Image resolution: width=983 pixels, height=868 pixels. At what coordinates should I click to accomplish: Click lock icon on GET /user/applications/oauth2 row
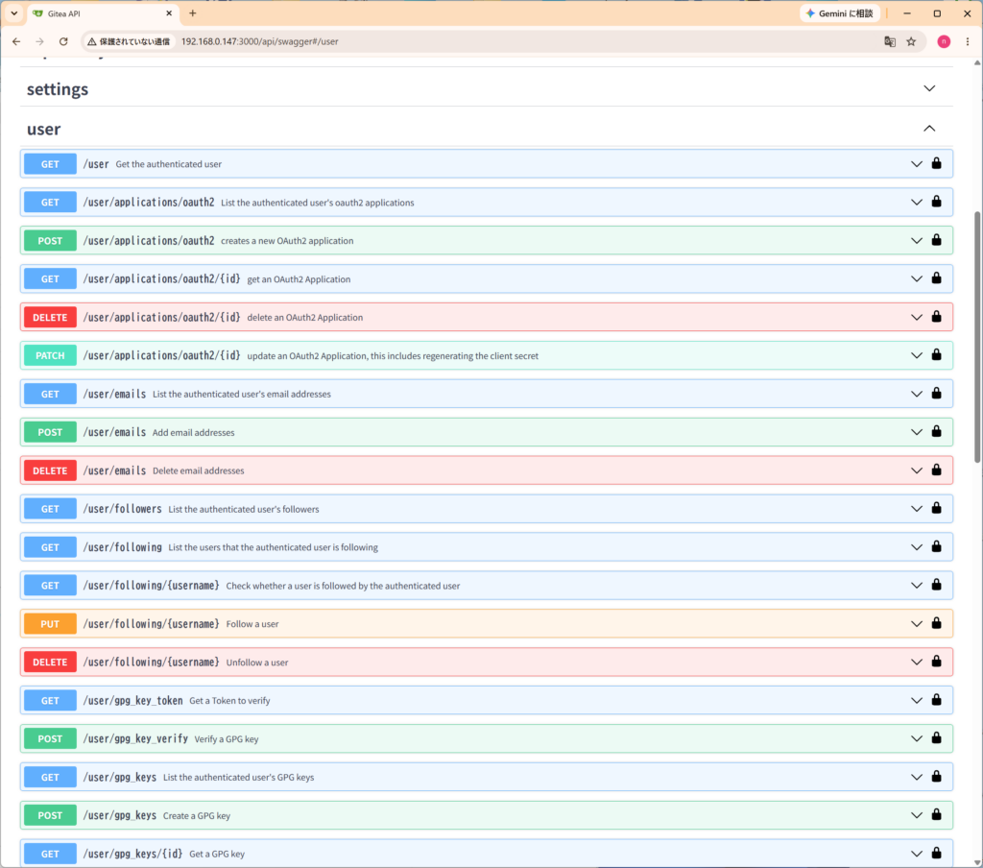[936, 202]
